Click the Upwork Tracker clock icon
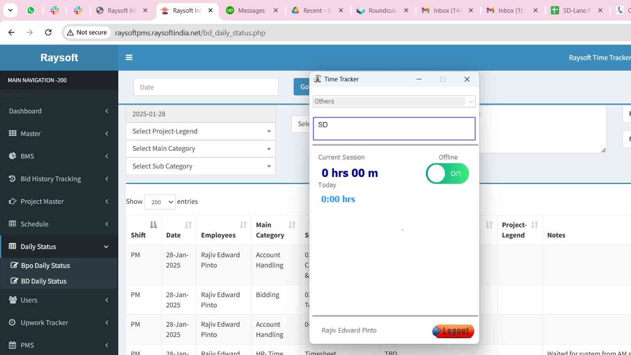Image resolution: width=631 pixels, height=355 pixels. (13, 323)
